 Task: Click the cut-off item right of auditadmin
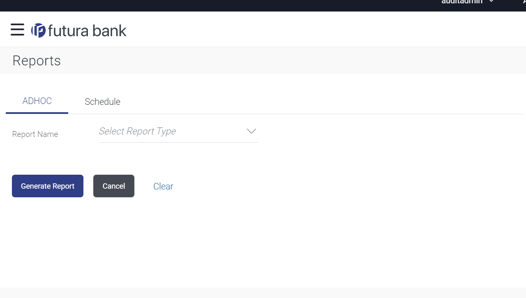point(524,2)
